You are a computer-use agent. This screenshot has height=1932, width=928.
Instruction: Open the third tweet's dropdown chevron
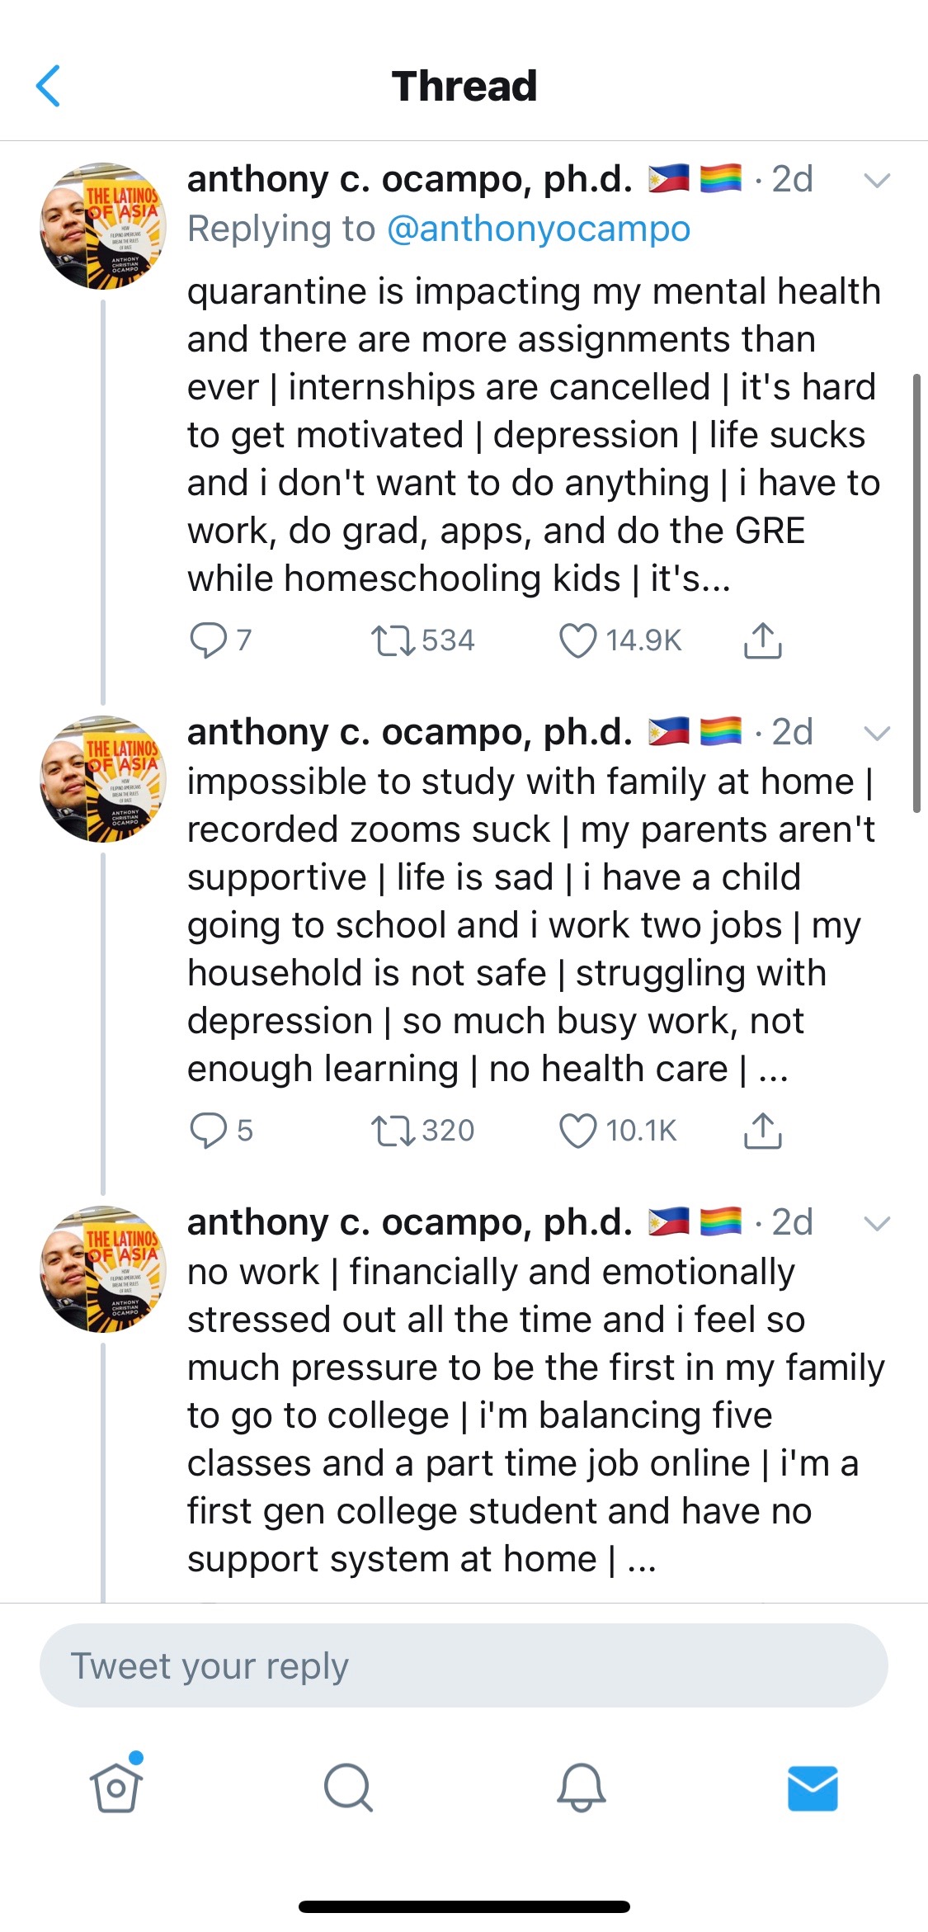point(876,1223)
